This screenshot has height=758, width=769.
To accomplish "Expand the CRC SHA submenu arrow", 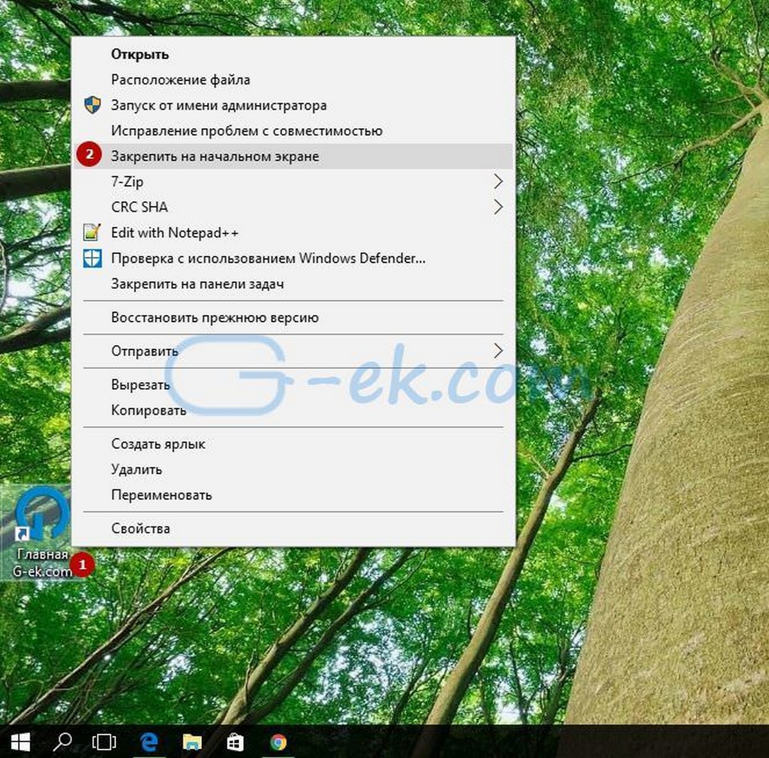I will (x=498, y=207).
